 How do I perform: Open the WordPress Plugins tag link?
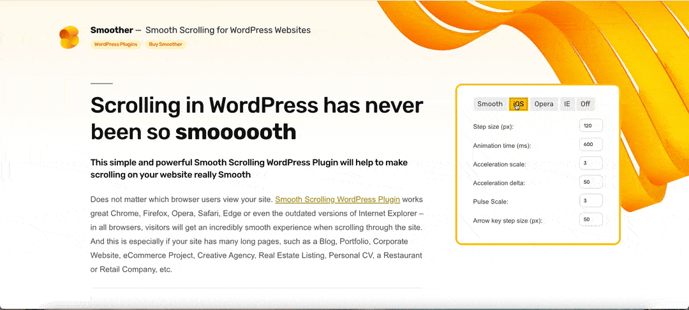click(x=115, y=45)
